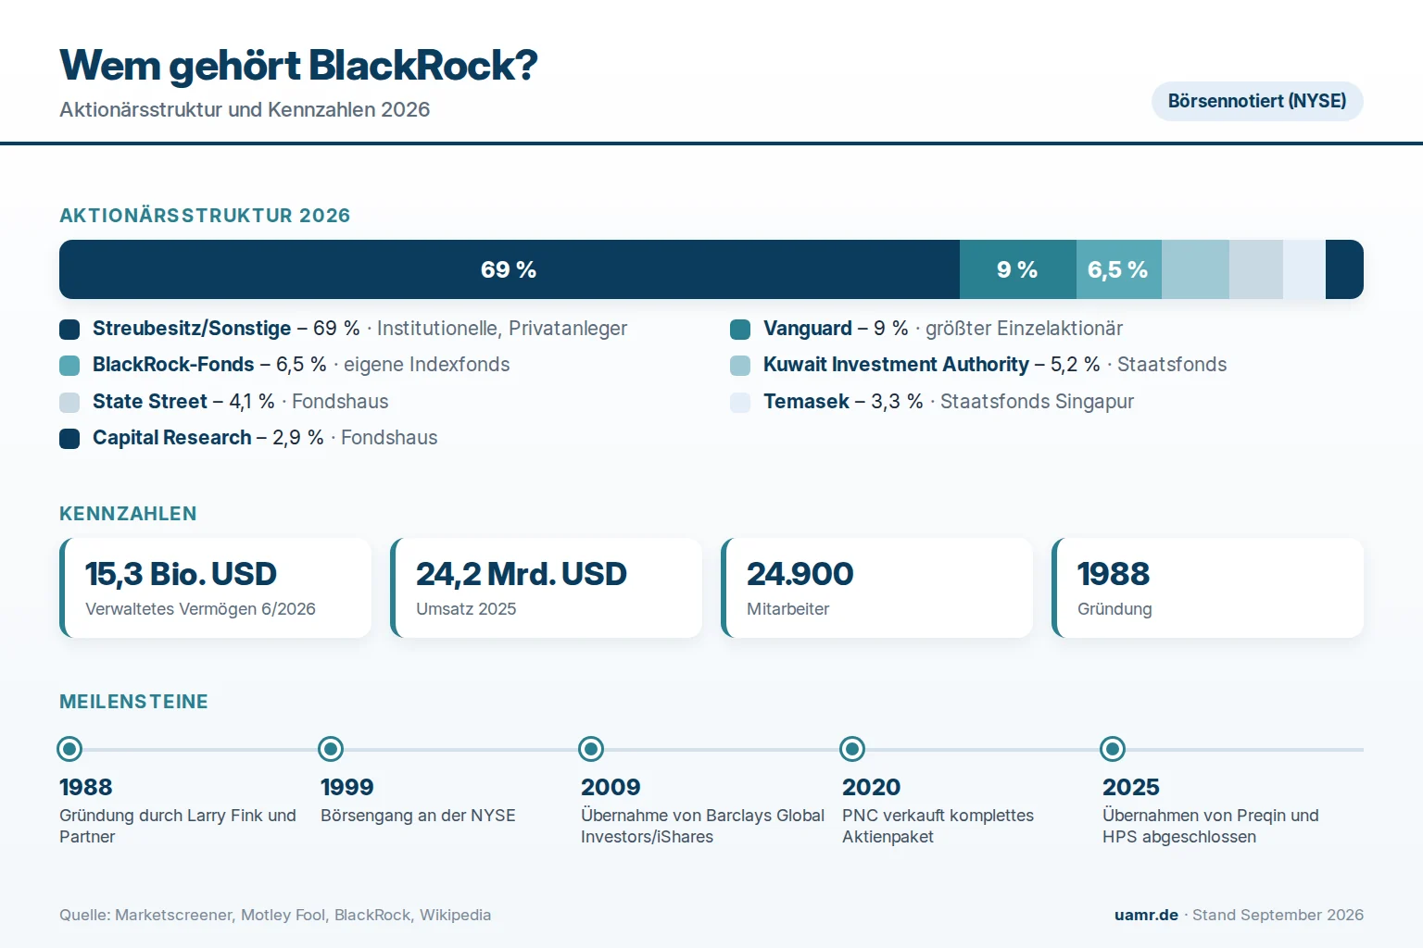The image size is (1423, 948).
Task: Click 'Institutionelle, Privatanleger' description
Action: click(502, 329)
